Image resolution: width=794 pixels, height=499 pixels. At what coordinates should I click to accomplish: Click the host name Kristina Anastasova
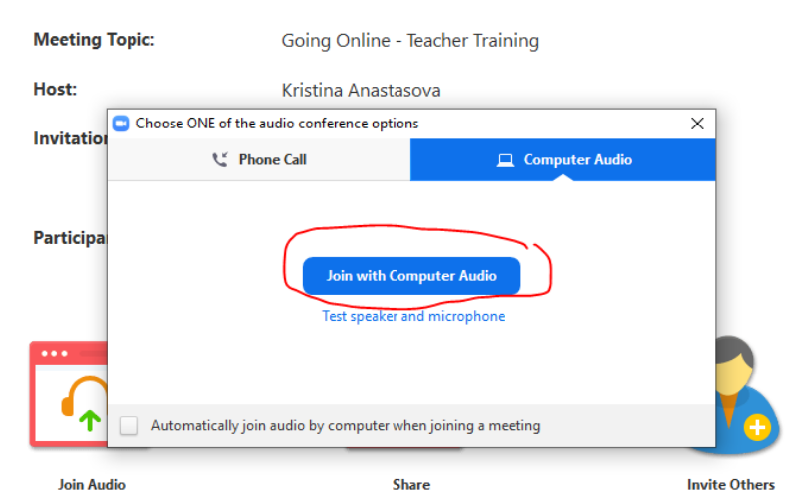[x=361, y=90]
